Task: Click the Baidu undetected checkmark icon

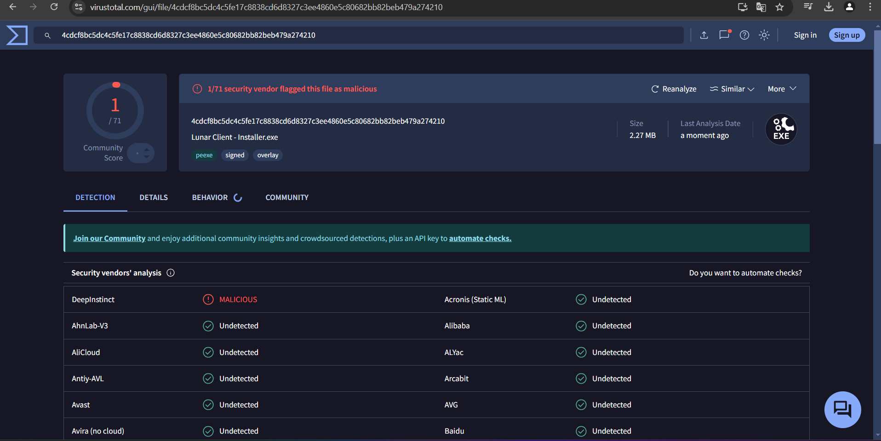Action: pos(581,431)
